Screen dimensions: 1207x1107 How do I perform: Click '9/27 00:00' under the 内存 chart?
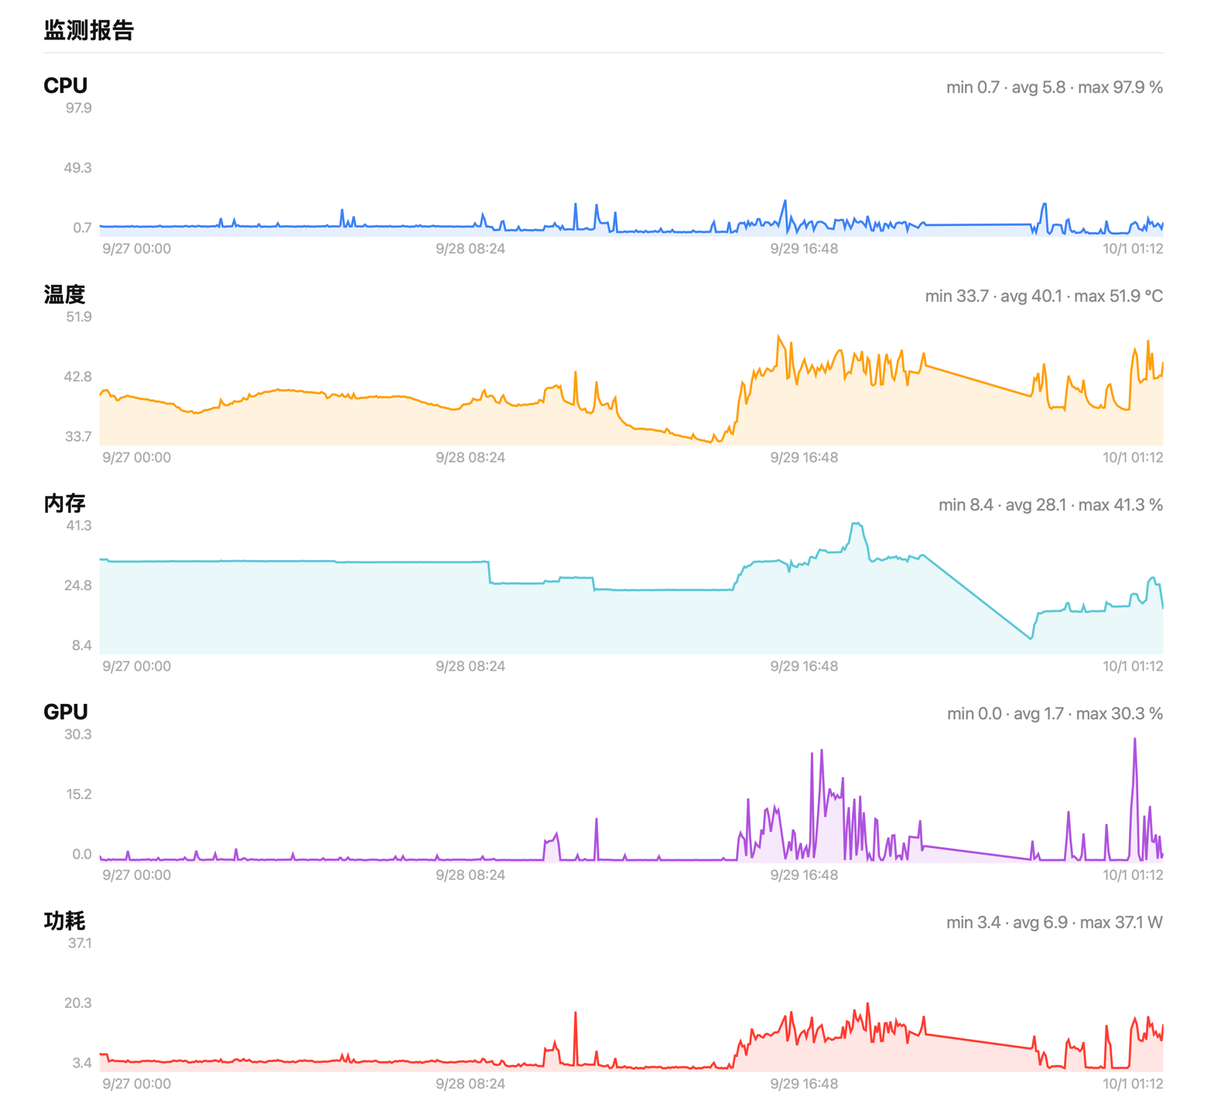(x=137, y=667)
